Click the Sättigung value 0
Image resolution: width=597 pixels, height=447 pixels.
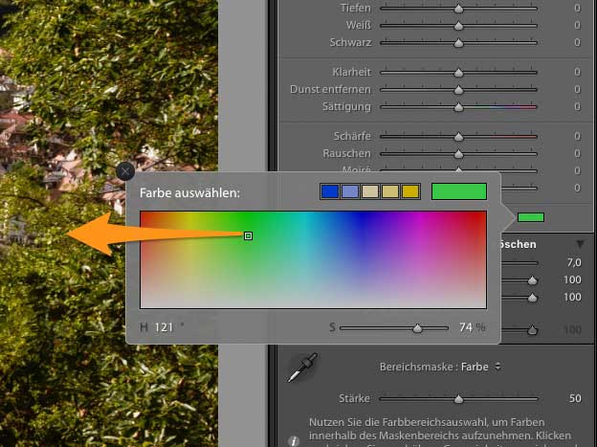(x=577, y=106)
